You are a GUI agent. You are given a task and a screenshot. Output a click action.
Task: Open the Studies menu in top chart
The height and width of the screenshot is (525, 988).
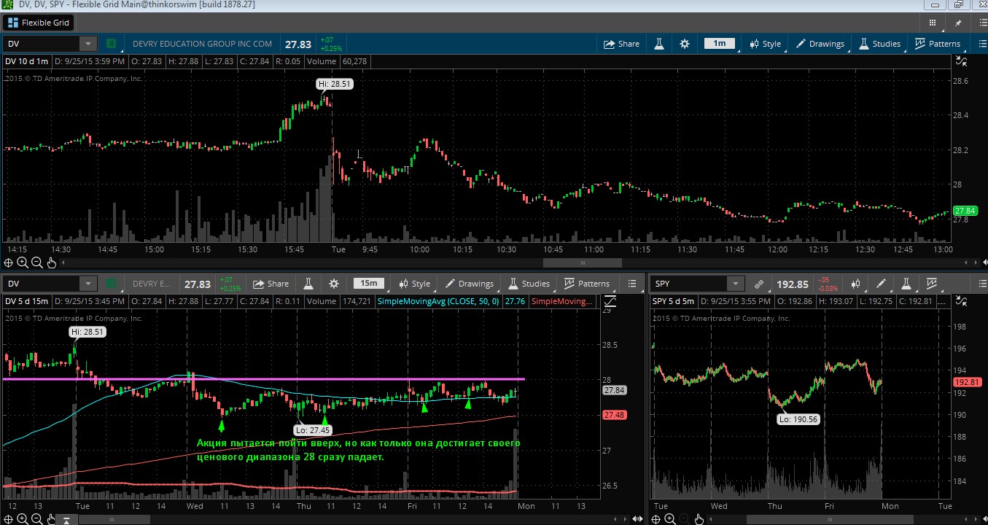point(879,44)
